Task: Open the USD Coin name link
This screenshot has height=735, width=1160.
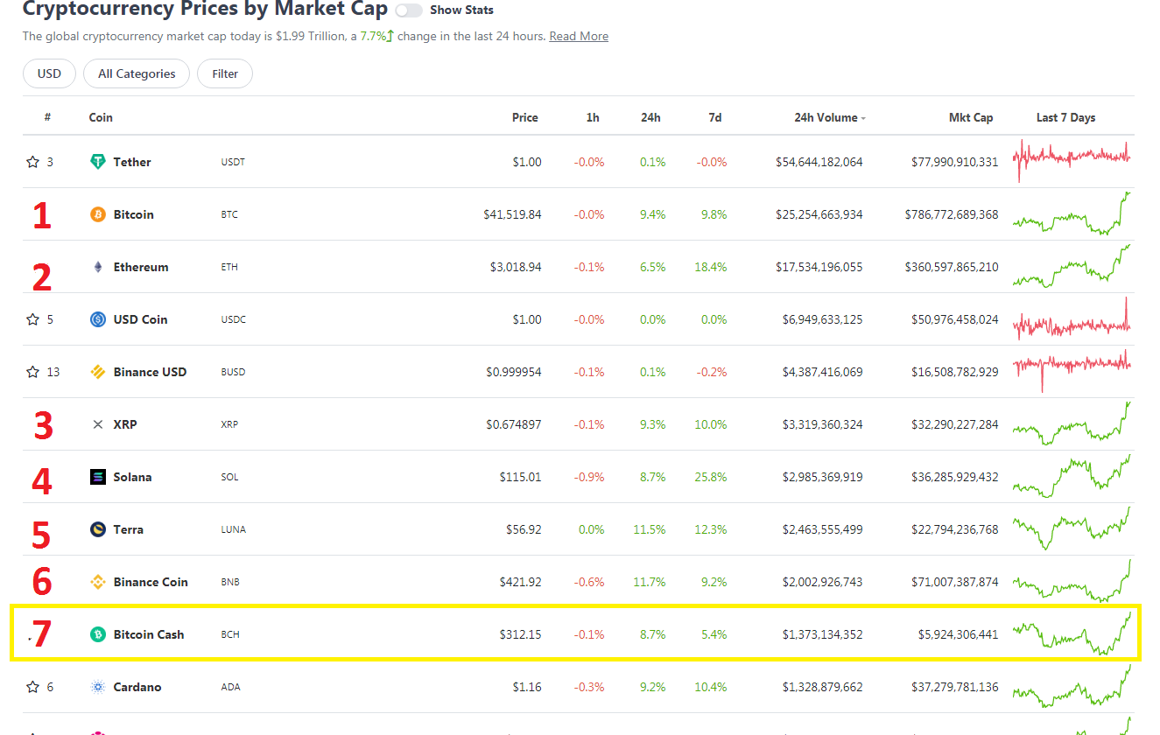Action: 140,319
